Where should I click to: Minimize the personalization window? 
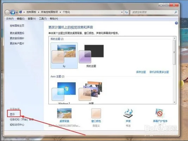pyautogui.click(x=161, y=5)
